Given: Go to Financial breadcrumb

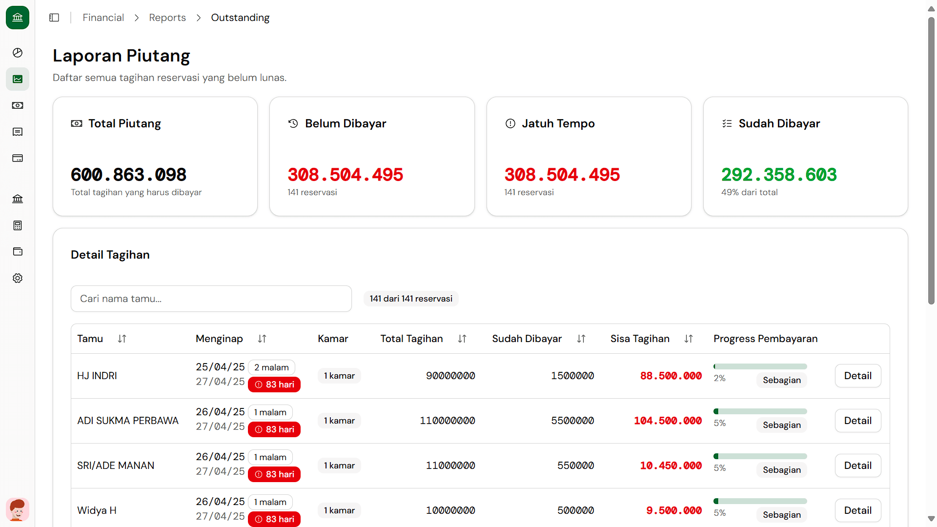Looking at the screenshot, I should pos(103,18).
